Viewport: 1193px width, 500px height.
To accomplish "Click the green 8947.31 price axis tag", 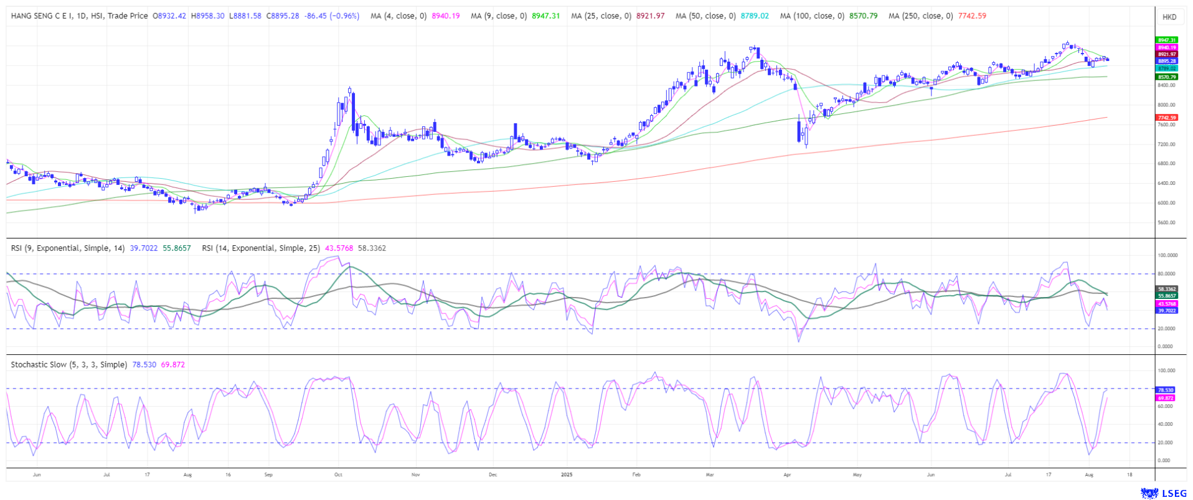I will click(x=1167, y=40).
